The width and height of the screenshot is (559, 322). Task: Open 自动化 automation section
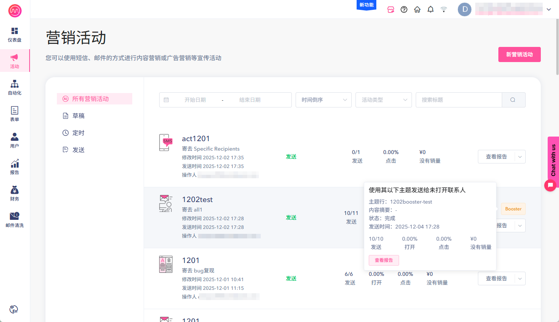(14, 87)
